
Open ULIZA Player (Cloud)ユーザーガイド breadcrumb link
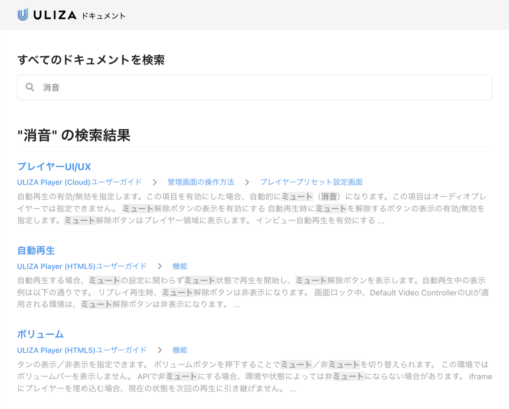[79, 182]
